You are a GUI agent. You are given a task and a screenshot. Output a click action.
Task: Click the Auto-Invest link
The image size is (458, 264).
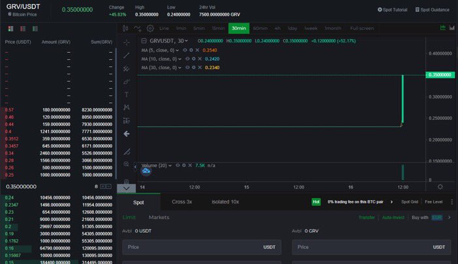pyautogui.click(x=393, y=217)
